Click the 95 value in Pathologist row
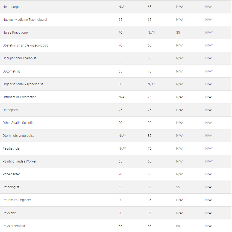The width and height of the screenshot is (232, 232). point(178,187)
